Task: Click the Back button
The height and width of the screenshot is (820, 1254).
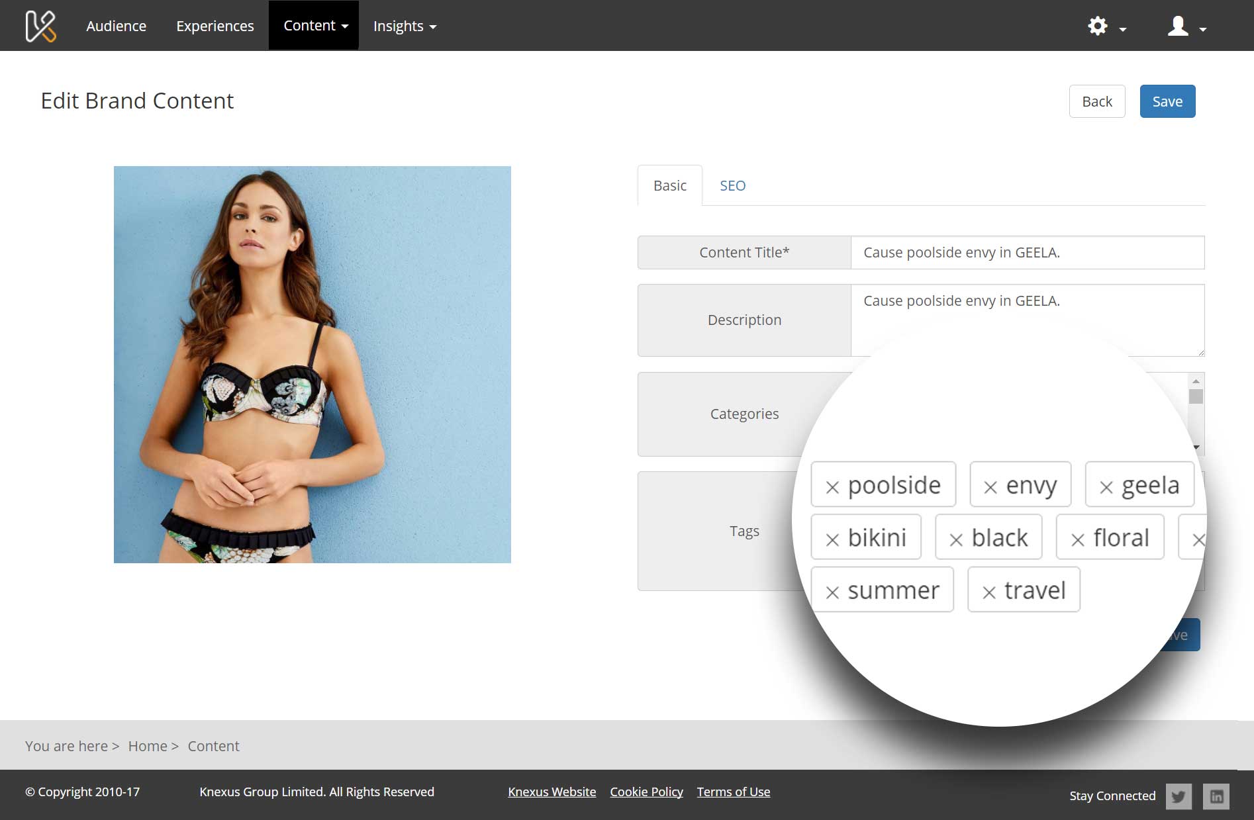Action: click(1096, 102)
